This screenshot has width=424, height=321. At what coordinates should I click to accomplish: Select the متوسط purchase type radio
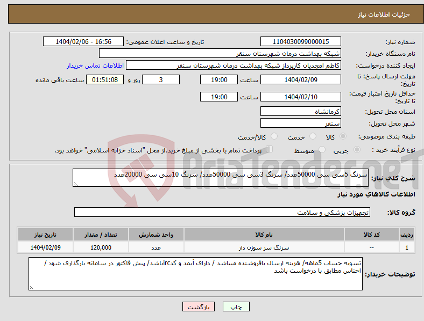click(x=322, y=150)
